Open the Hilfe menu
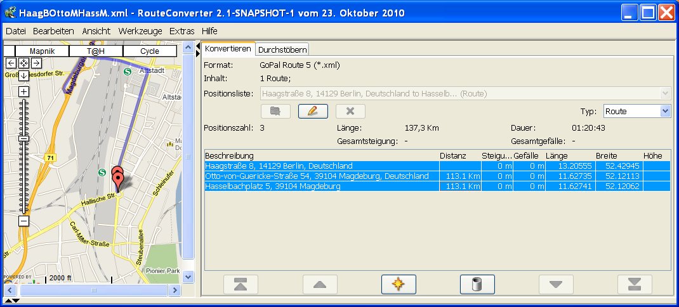This screenshot has height=307, width=679. coord(209,31)
